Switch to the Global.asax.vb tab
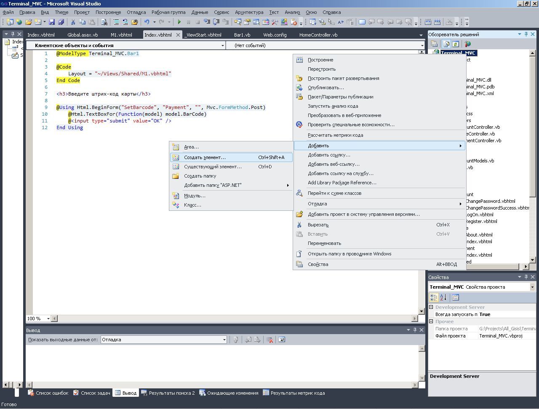The width and height of the screenshot is (539, 409). [83, 35]
